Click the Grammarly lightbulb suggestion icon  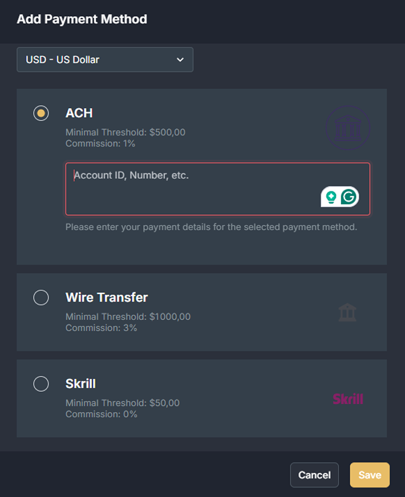331,197
